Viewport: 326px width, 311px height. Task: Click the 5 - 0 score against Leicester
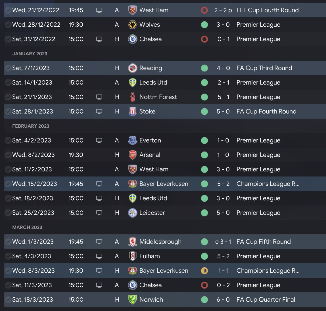click(x=223, y=213)
